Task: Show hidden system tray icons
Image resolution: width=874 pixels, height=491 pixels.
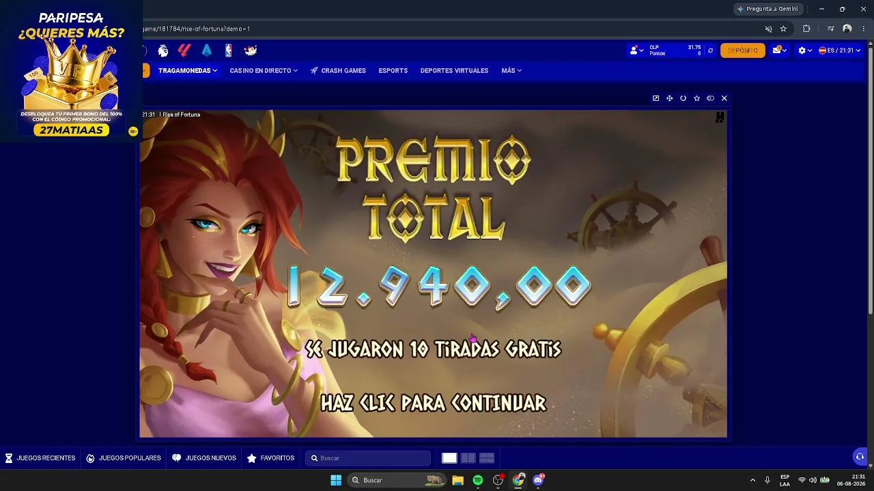Action: (x=752, y=480)
